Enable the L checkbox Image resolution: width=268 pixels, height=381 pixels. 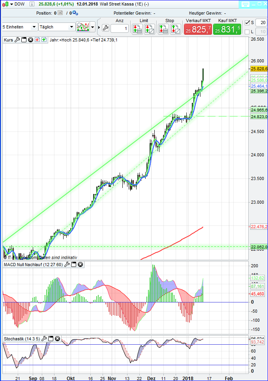(x=247, y=32)
